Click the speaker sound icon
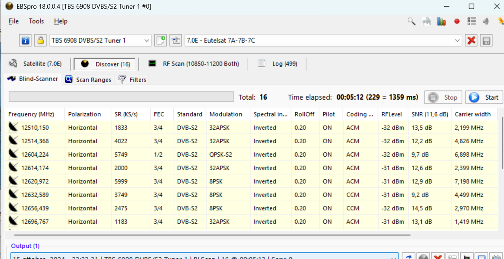Screen dimensions: 504x259 point(486,21)
